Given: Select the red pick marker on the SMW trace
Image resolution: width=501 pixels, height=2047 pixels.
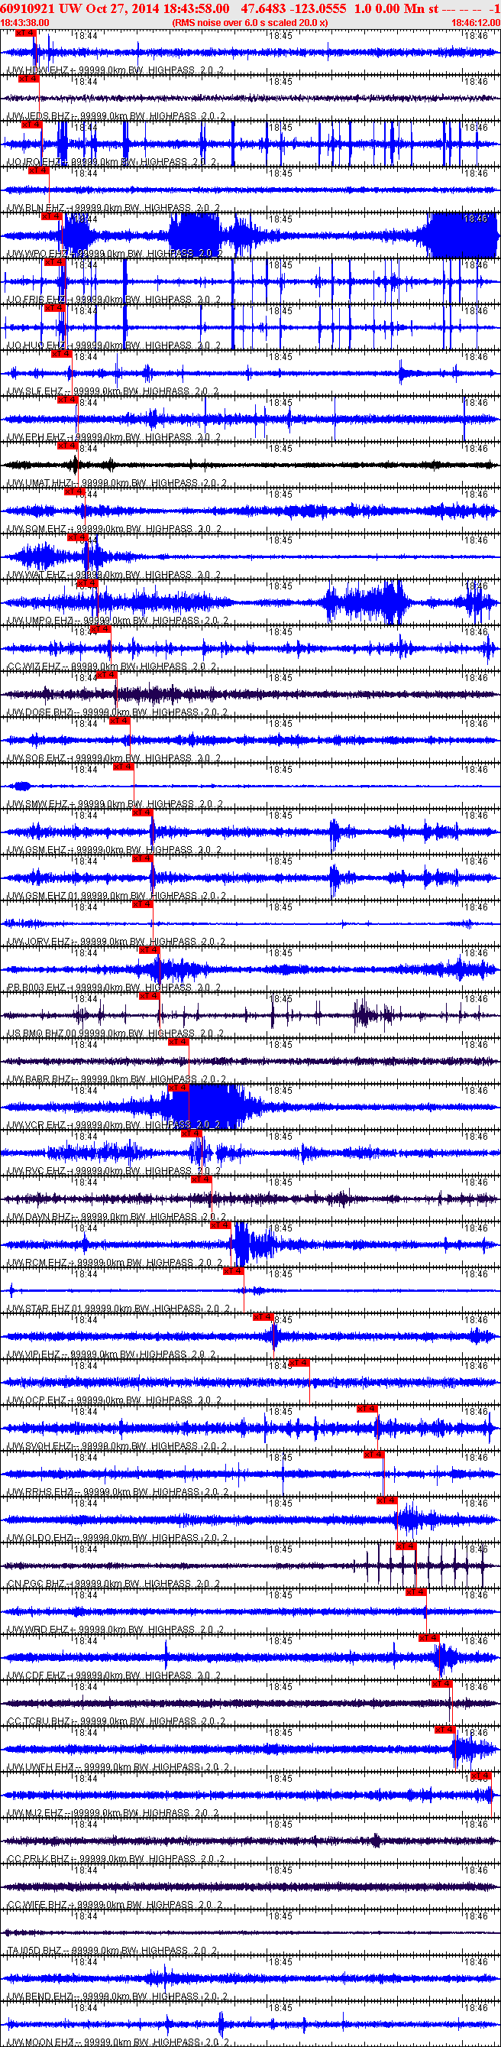Looking at the screenshot, I should tap(123, 767).
